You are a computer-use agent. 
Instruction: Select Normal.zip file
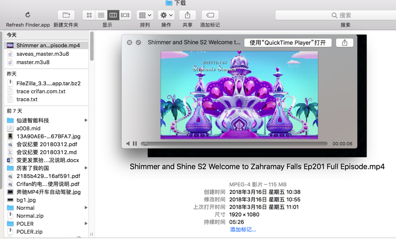46,216
